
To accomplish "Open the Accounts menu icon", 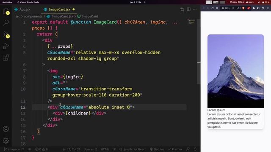I will click(x=6, y=129).
